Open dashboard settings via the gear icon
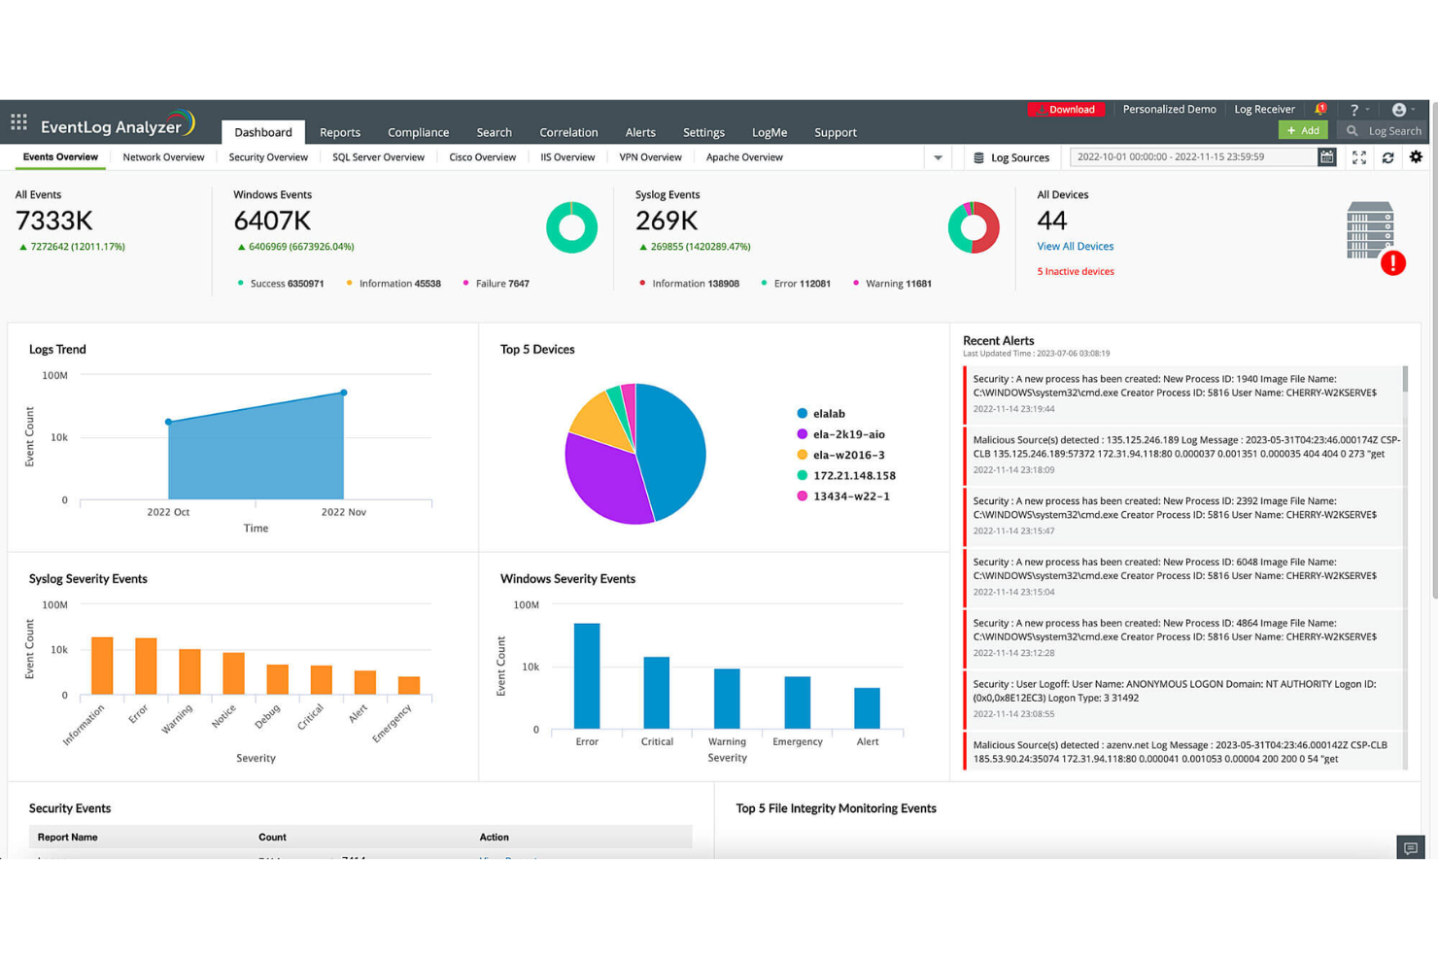1438x959 pixels. 1416,156
